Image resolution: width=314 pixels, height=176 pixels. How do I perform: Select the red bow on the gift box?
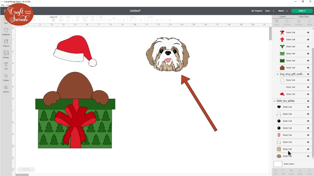point(75,124)
